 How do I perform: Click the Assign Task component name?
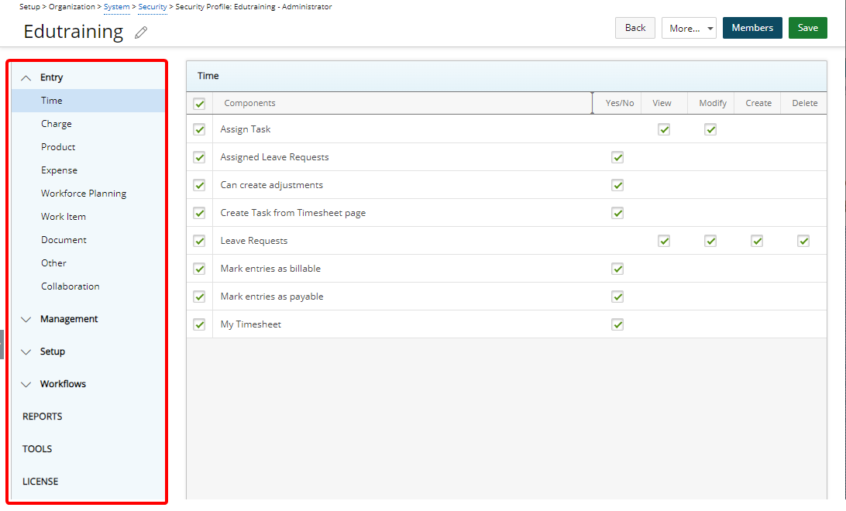click(x=246, y=129)
